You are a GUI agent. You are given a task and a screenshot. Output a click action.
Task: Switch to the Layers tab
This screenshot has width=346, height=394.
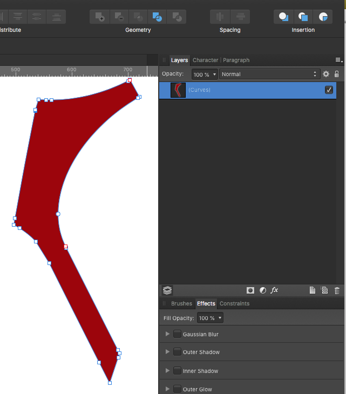click(x=179, y=60)
